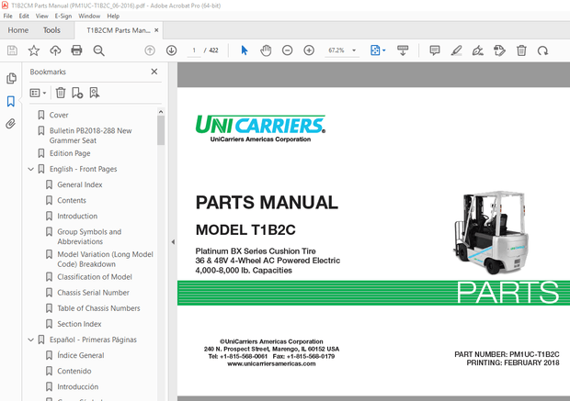Click the delete trash icon in toolbar
This screenshot has width=570, height=401.
tap(521, 50)
